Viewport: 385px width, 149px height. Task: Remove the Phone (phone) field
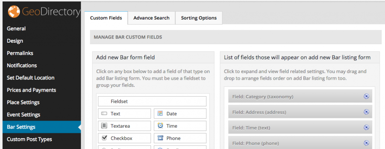(366, 143)
